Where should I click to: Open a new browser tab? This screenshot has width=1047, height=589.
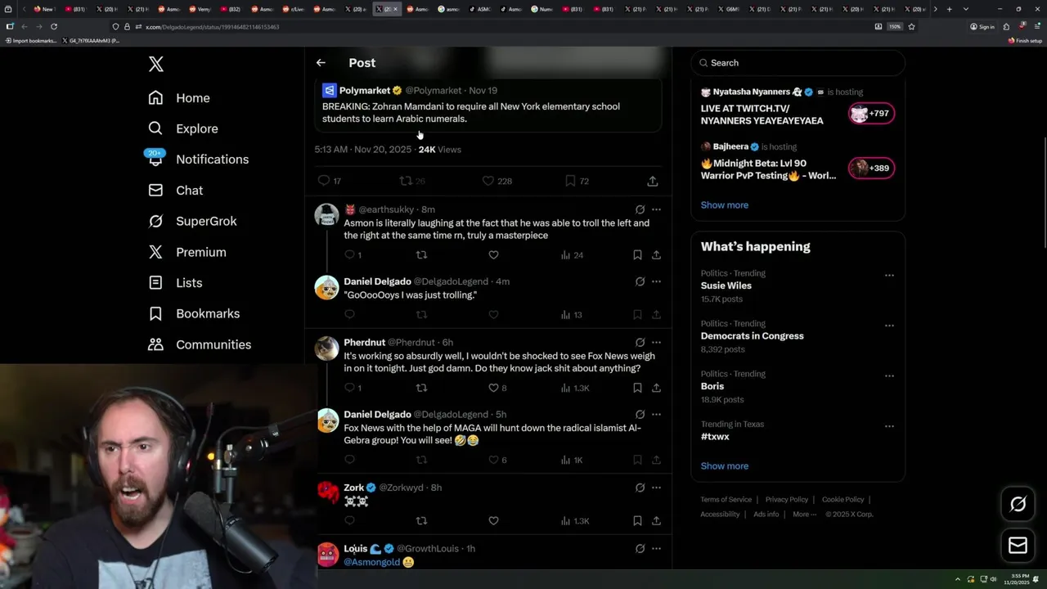coord(949,9)
